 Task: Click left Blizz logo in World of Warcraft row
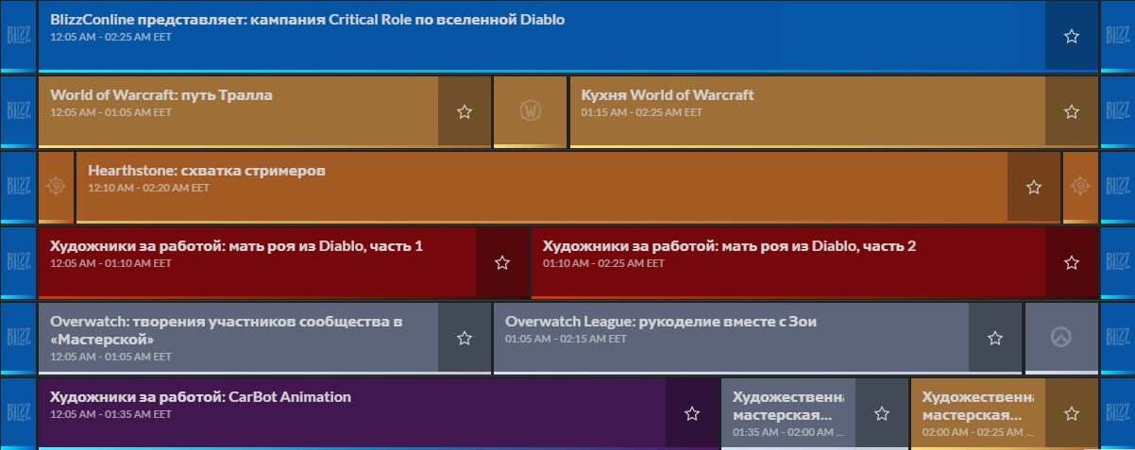(x=18, y=111)
